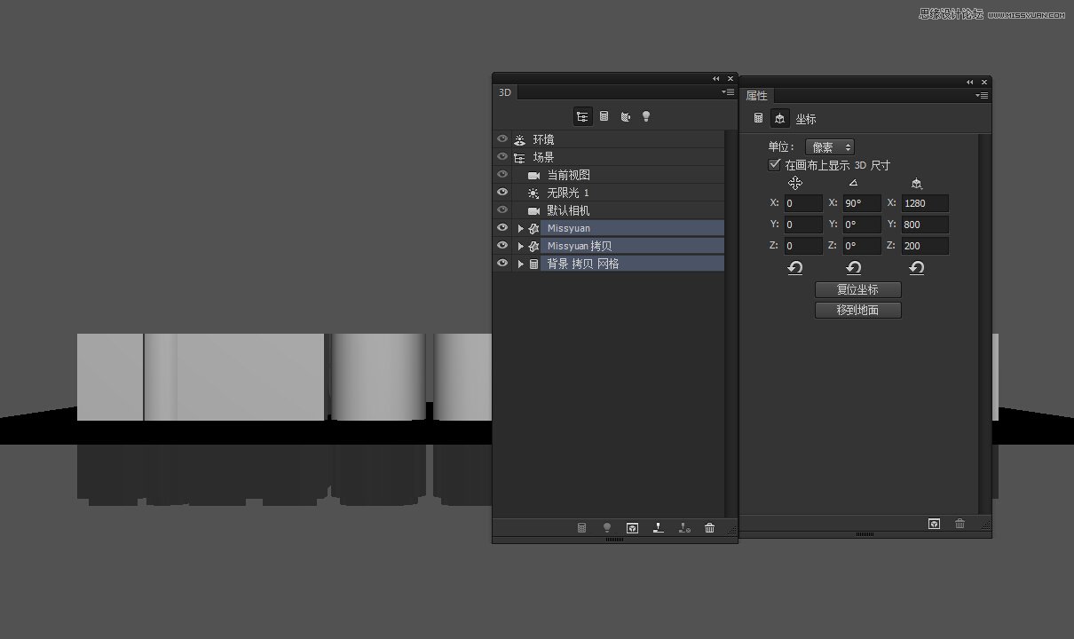The width and height of the screenshot is (1074, 639).
Task: Expand the 背景 拷贝 网格 mesh item
Action: click(520, 264)
